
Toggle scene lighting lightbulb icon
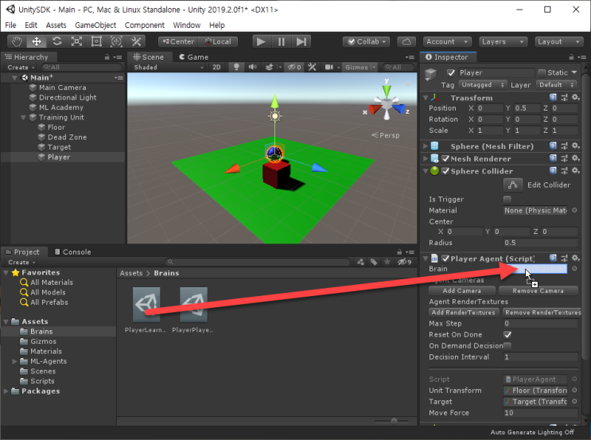(236, 68)
